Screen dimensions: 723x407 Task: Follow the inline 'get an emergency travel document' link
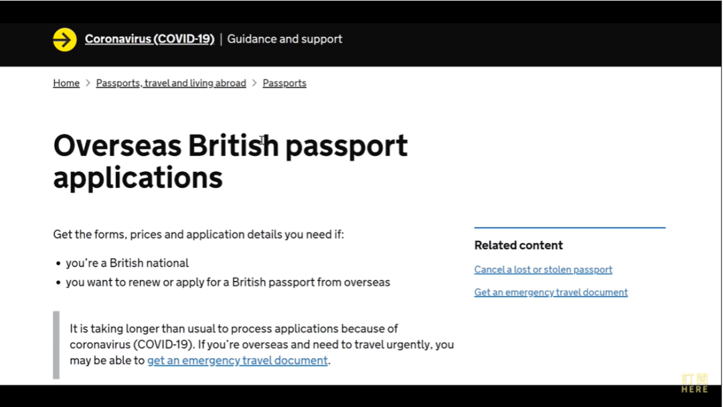click(x=238, y=361)
